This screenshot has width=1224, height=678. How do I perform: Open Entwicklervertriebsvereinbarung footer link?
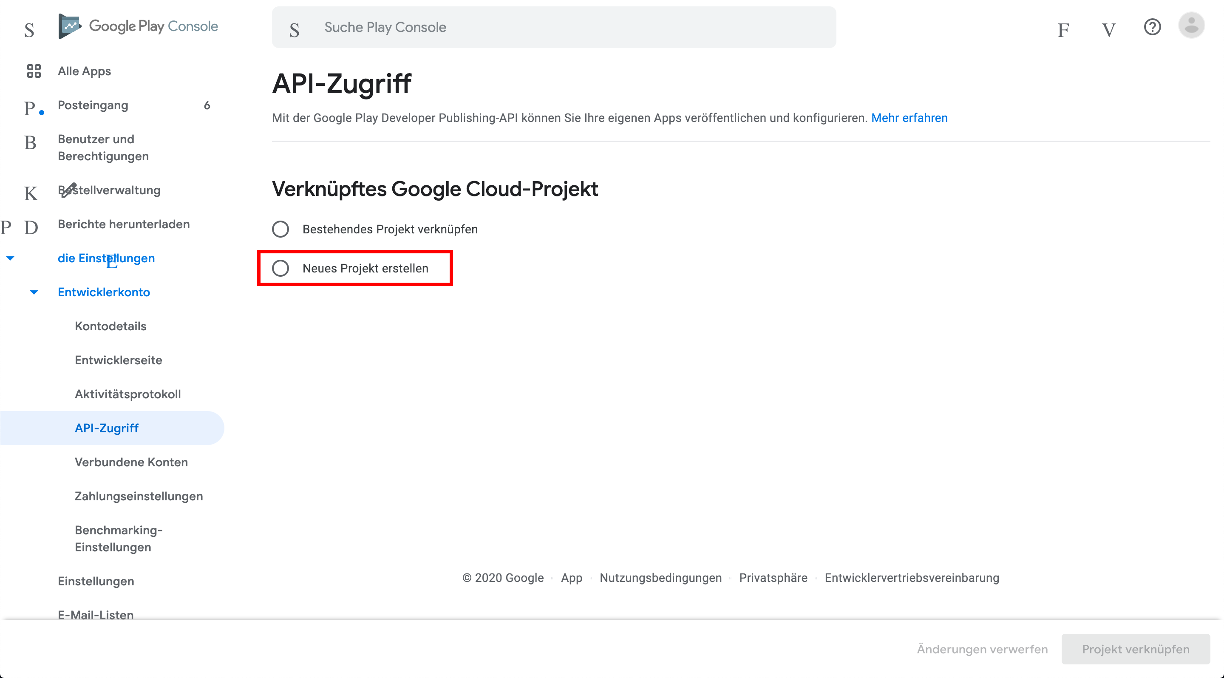tap(912, 578)
